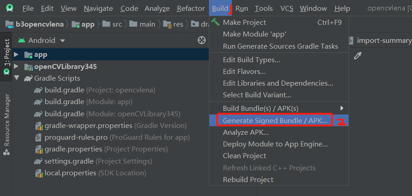Click the eyedropper color picker icon
This screenshot has width=412, height=196.
tap(358, 56)
